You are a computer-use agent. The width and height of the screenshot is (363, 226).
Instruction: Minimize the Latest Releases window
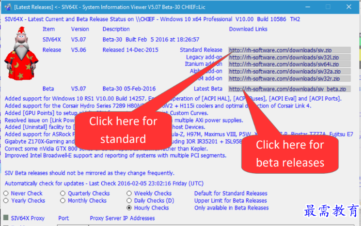(x=308, y=7)
